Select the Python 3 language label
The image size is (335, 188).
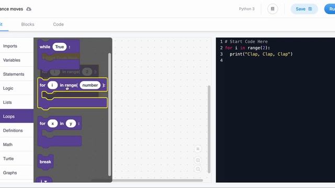tap(247, 9)
